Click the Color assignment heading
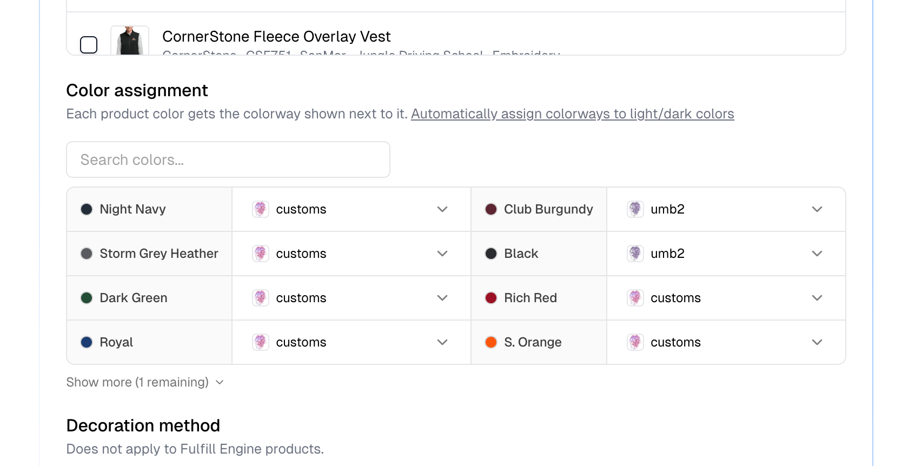Viewport: 915px width, 466px height. [x=137, y=90]
